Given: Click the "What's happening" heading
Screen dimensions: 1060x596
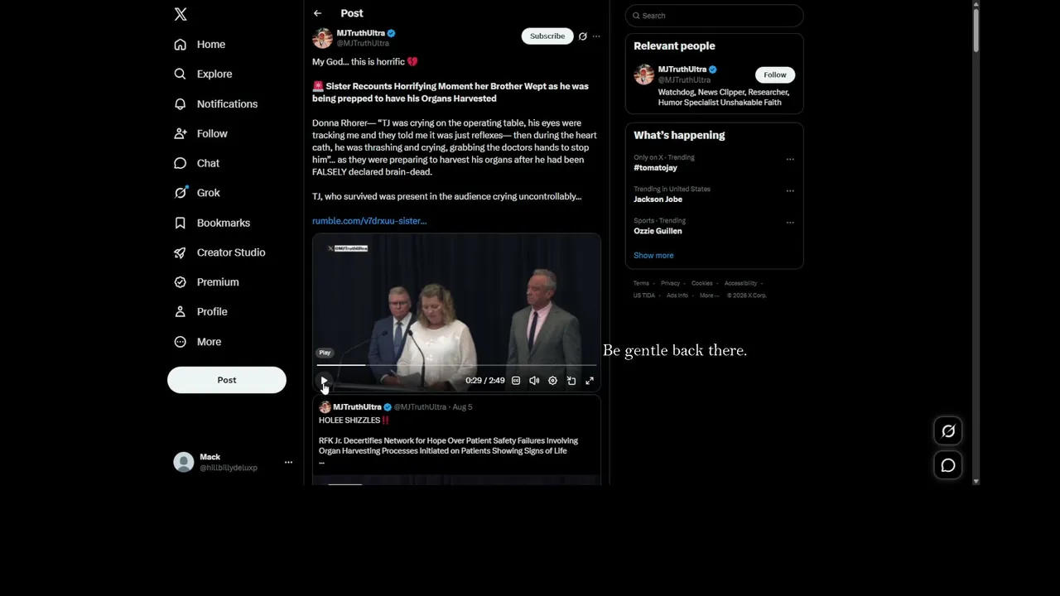Looking at the screenshot, I should tap(679, 136).
